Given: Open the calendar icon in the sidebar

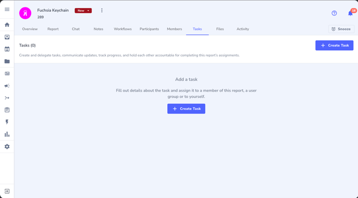Looking at the screenshot, I should click(7, 49).
